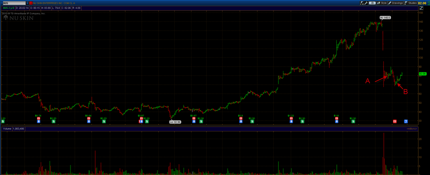Click the blue question mark event icon
Viewport: 430px width, 175px height.
(x=406, y=121)
